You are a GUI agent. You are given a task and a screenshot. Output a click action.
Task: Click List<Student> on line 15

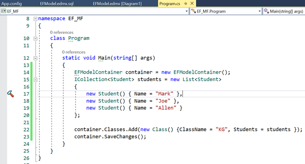[x=202, y=79]
